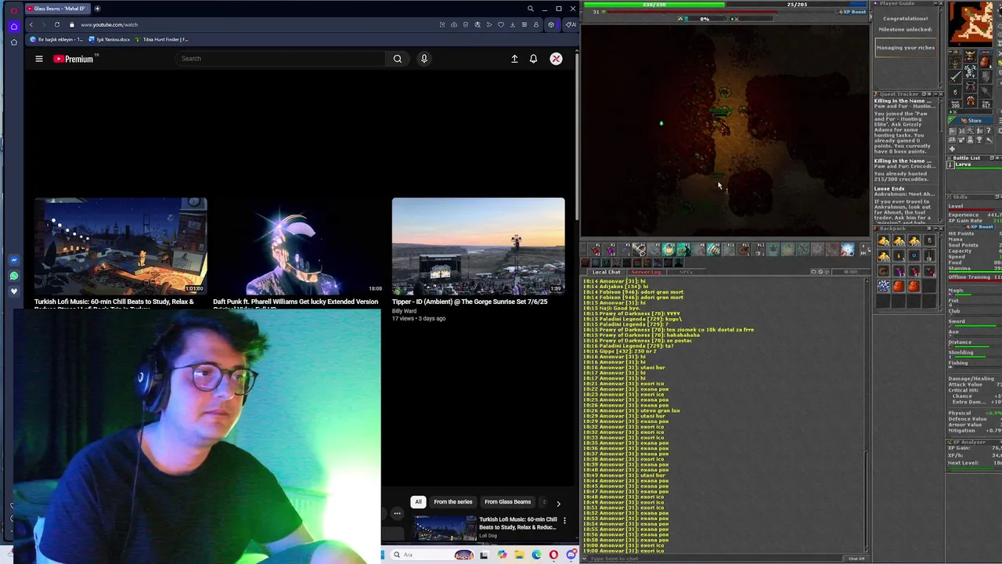Click the sword in equipment weapon slot
1002x564 pixels.
tap(955, 76)
